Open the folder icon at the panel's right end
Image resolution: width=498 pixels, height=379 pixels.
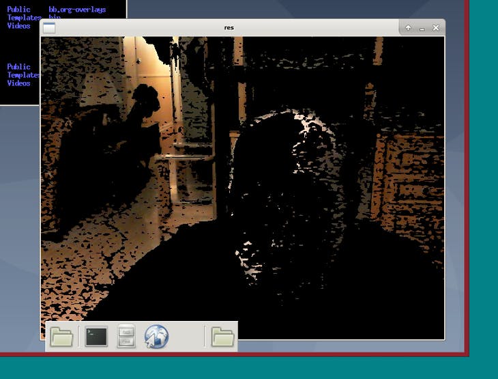pyautogui.click(x=222, y=337)
